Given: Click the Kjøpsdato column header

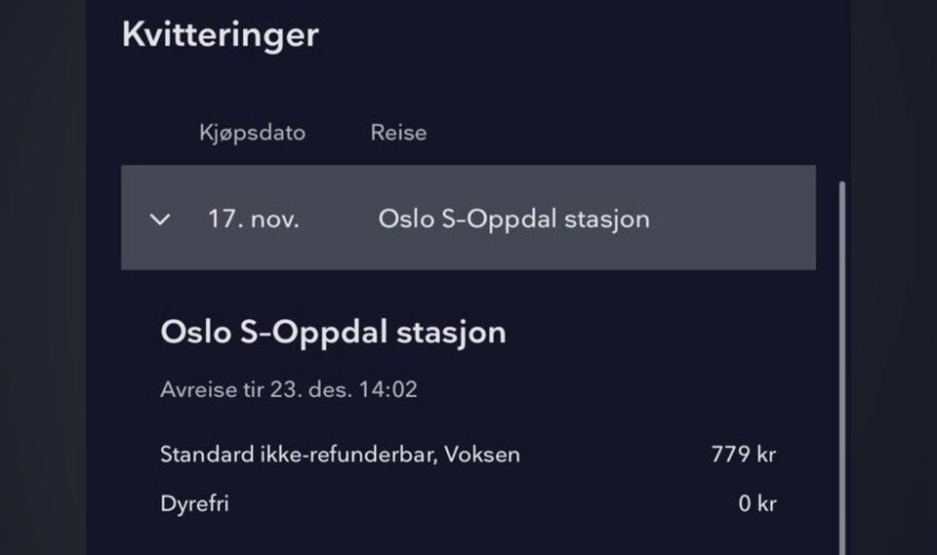Looking at the screenshot, I should [x=252, y=133].
